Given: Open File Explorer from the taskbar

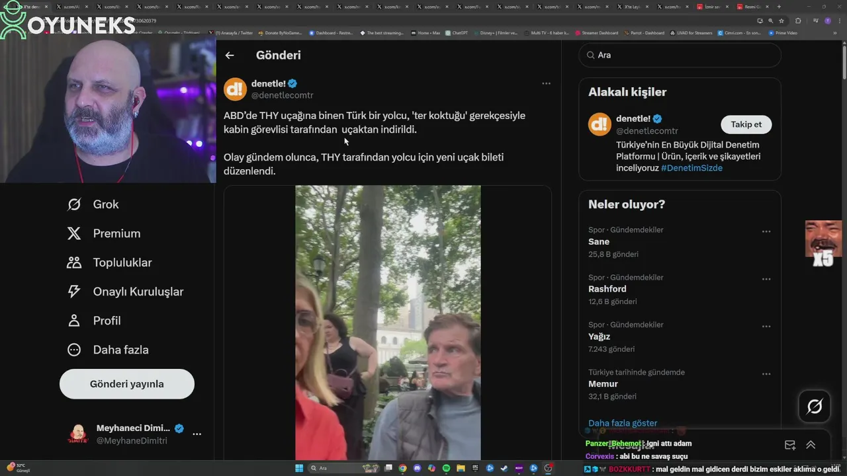Looking at the screenshot, I should click(x=461, y=468).
